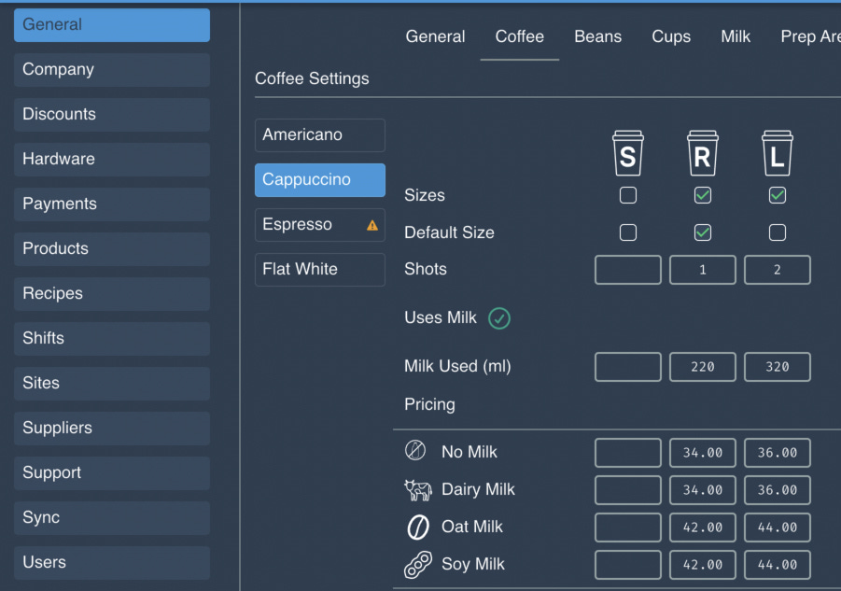Viewport: 841px width, 591px height.
Task: Select General in the left sidebar
Action: (112, 24)
